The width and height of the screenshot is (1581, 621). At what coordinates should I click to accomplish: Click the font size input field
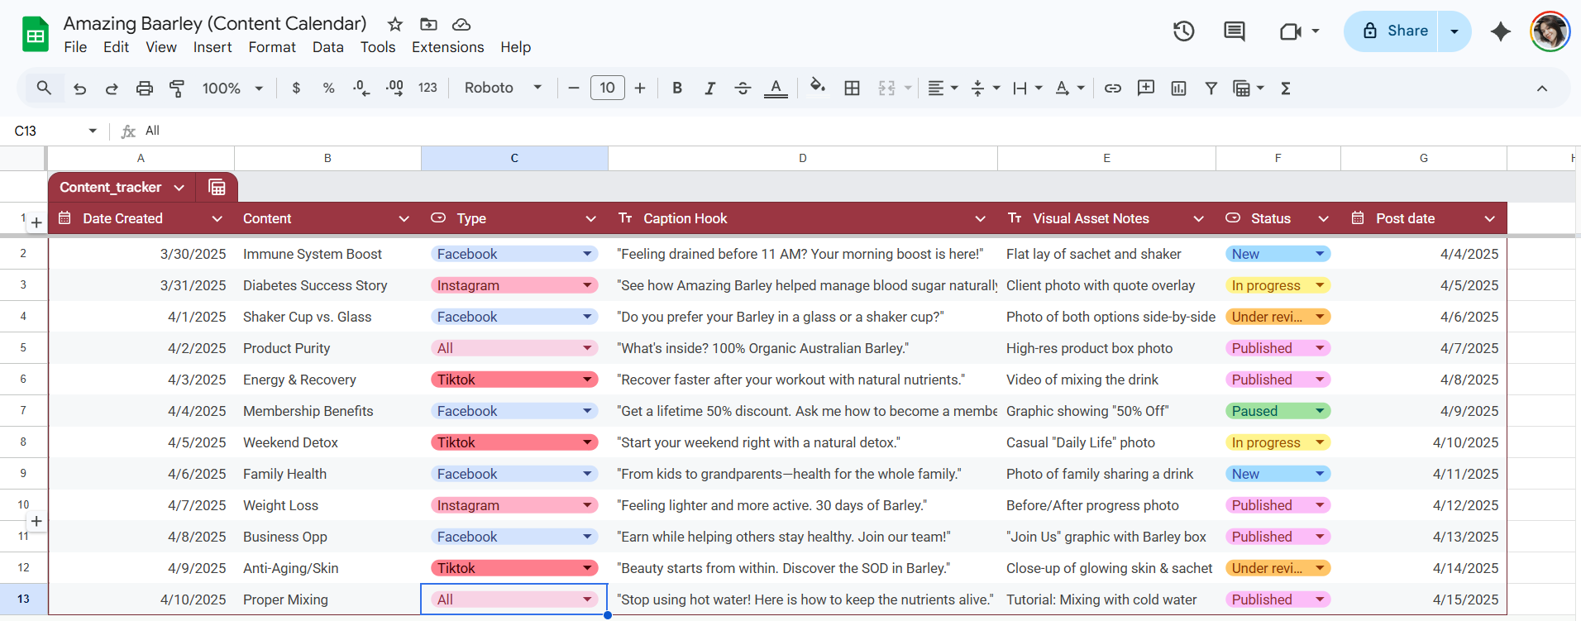tap(608, 88)
